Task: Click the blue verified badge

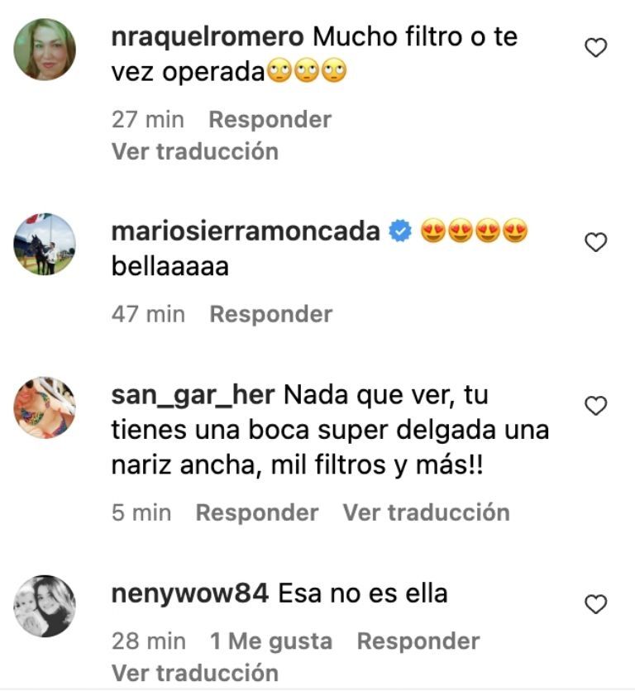Action: tap(400, 231)
